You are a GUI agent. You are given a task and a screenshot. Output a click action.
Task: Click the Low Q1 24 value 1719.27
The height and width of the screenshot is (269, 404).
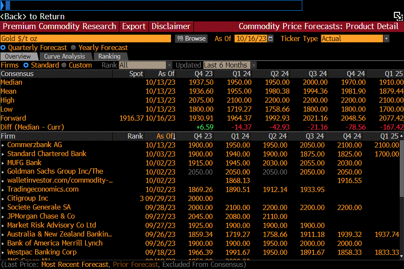pos(239,109)
